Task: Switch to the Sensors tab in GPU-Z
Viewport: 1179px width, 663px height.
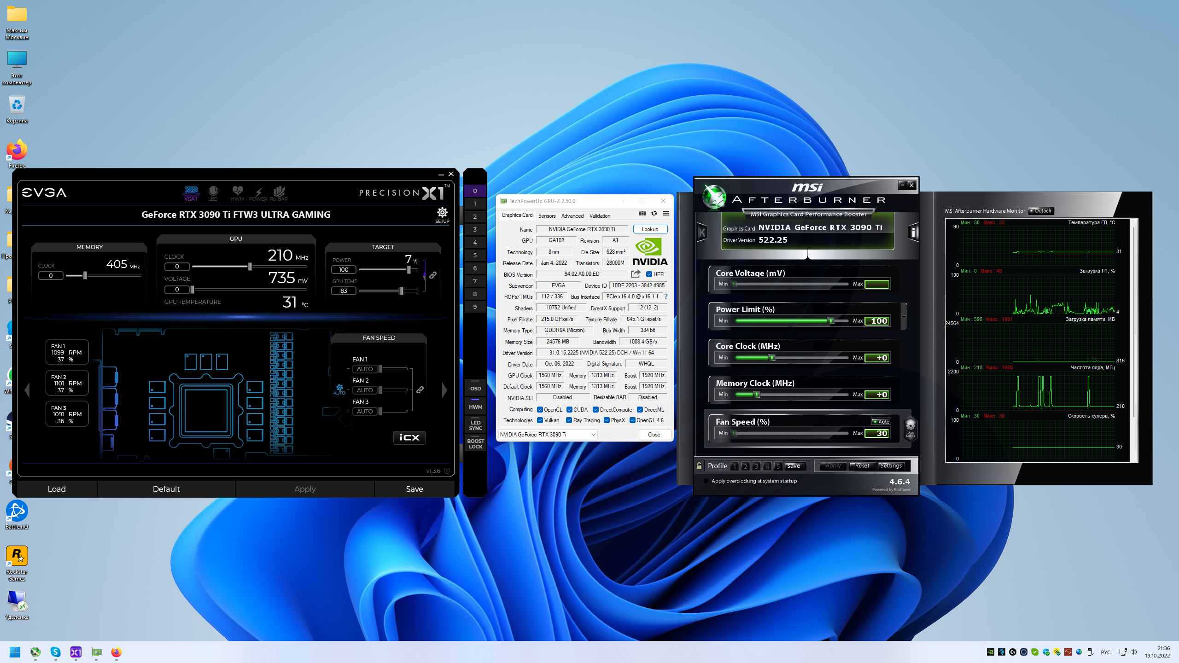Action: click(x=547, y=215)
